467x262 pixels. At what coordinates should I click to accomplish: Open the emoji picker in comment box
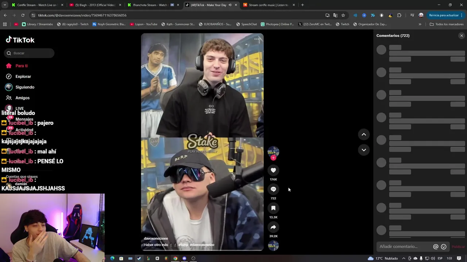(x=444, y=246)
